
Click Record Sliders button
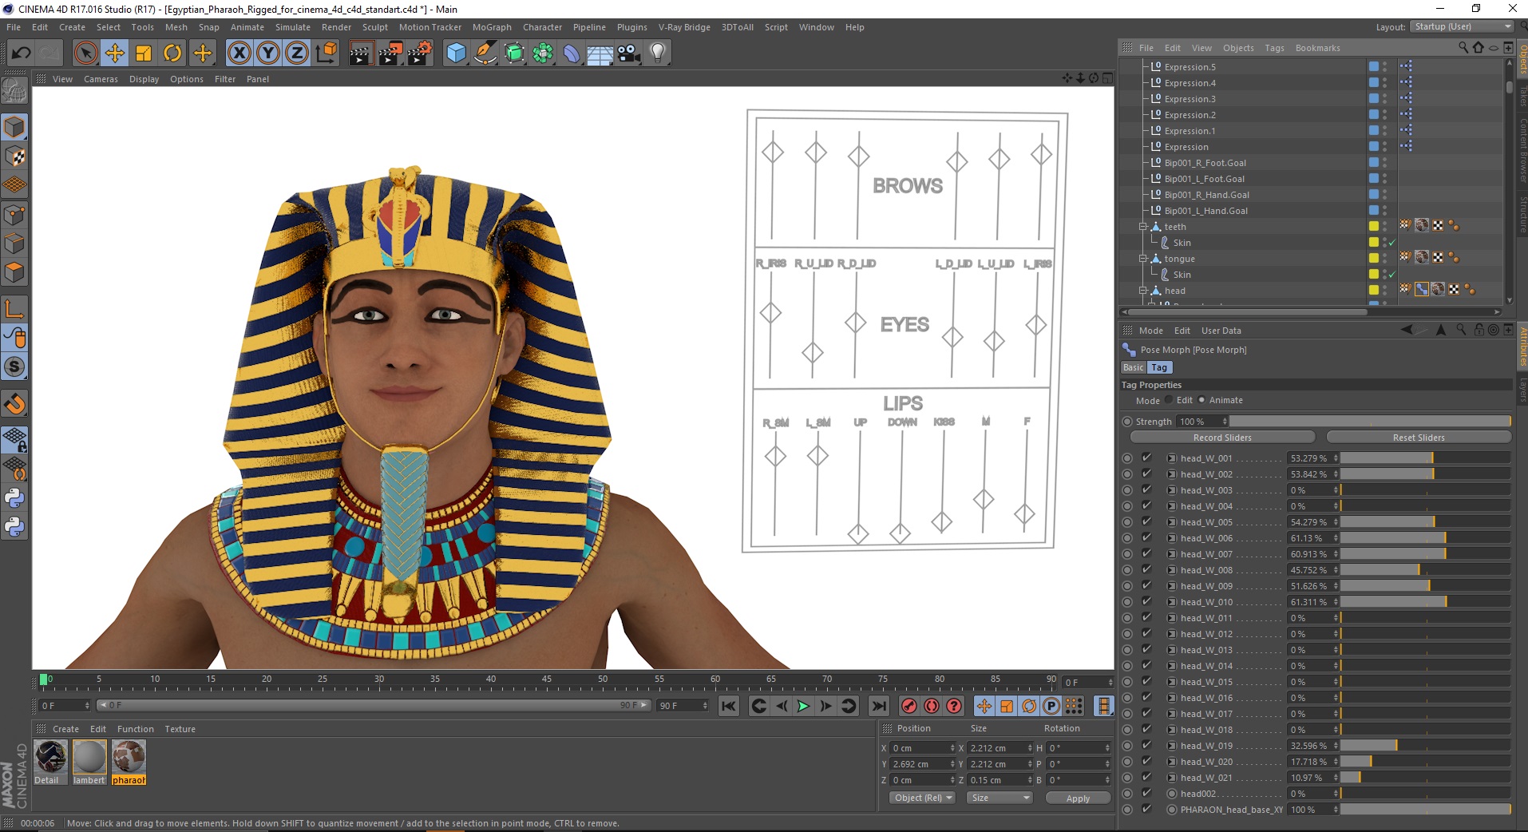1222,438
